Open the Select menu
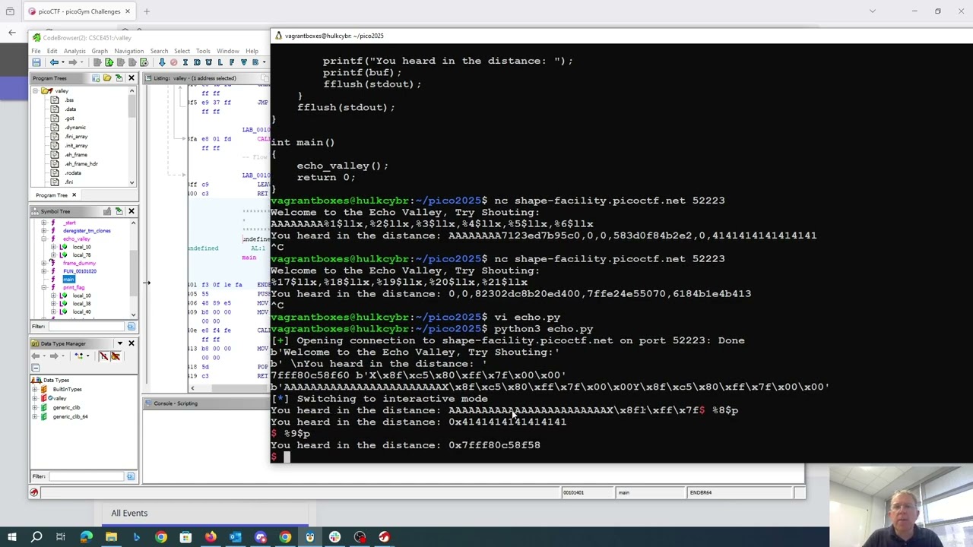Viewport: 973px width, 547px height. click(182, 51)
